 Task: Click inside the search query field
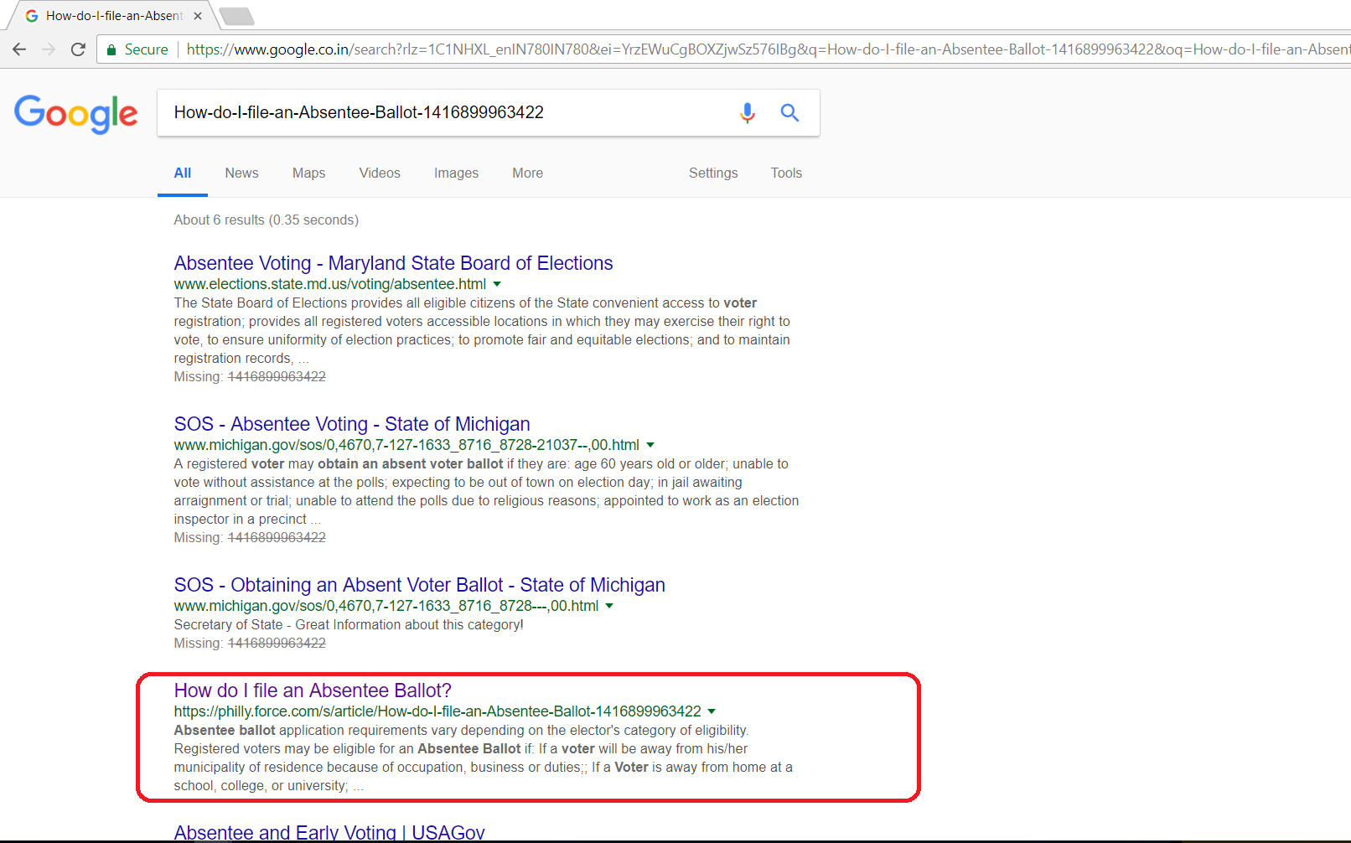[x=419, y=111]
